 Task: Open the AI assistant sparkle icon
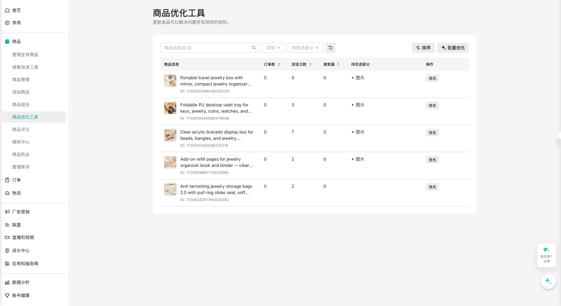(548, 281)
